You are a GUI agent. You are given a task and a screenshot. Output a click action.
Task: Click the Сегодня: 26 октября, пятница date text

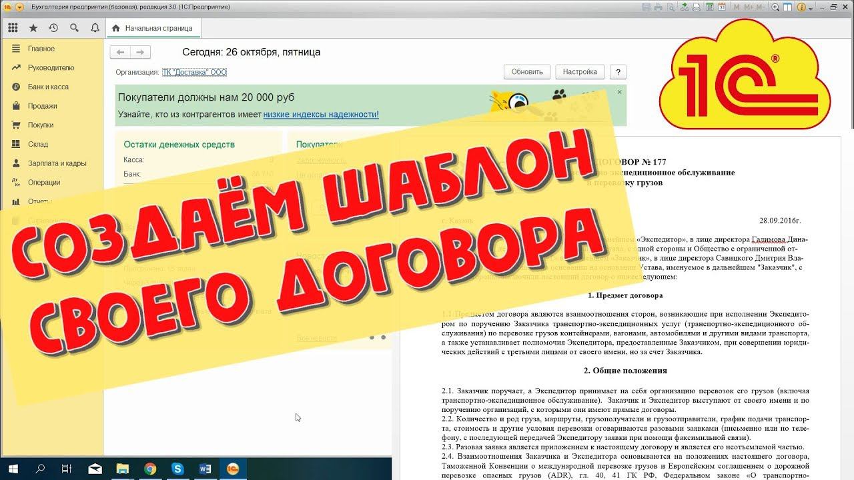pos(251,52)
